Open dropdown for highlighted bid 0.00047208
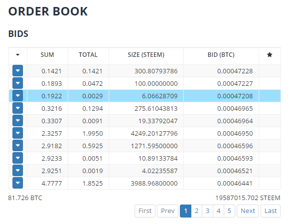293x224 pixels. click(x=18, y=96)
